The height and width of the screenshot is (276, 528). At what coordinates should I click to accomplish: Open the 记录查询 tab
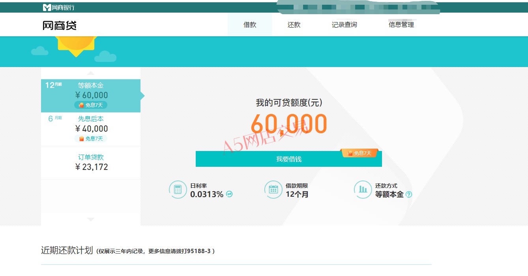[345, 24]
